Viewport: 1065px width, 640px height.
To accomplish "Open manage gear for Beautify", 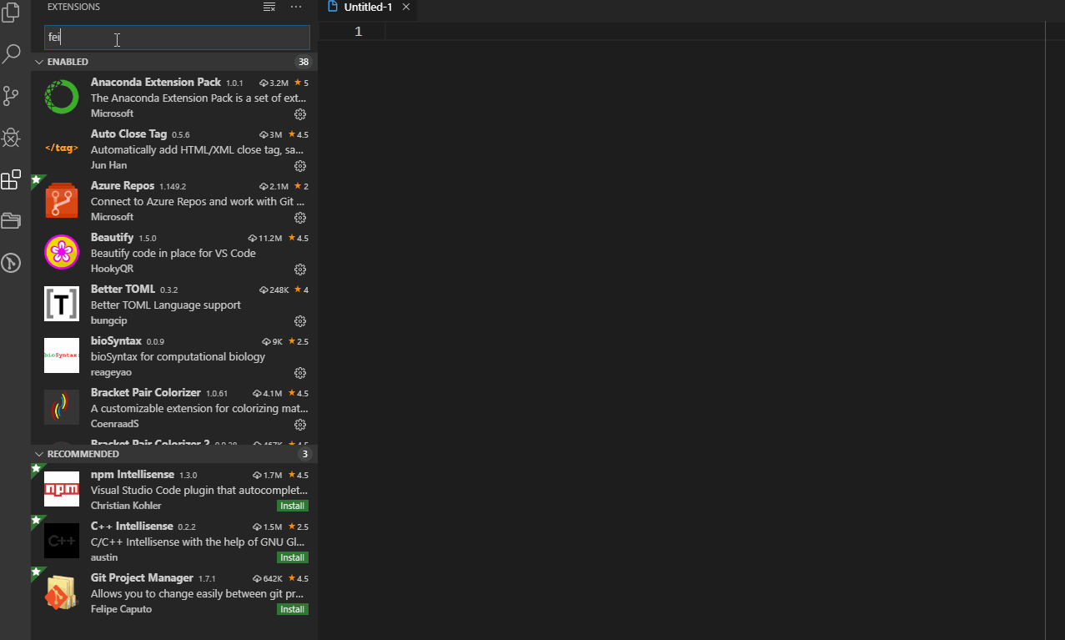I will (x=300, y=270).
